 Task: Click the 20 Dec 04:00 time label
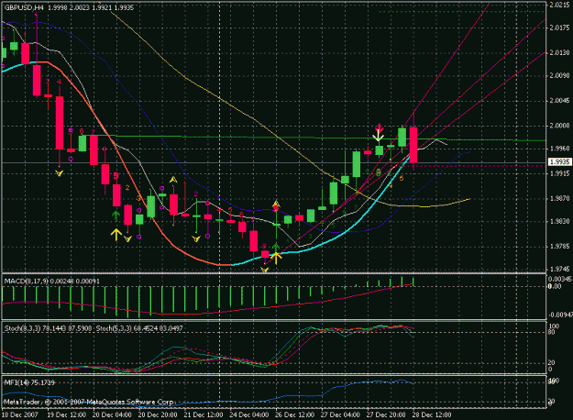pos(112,414)
